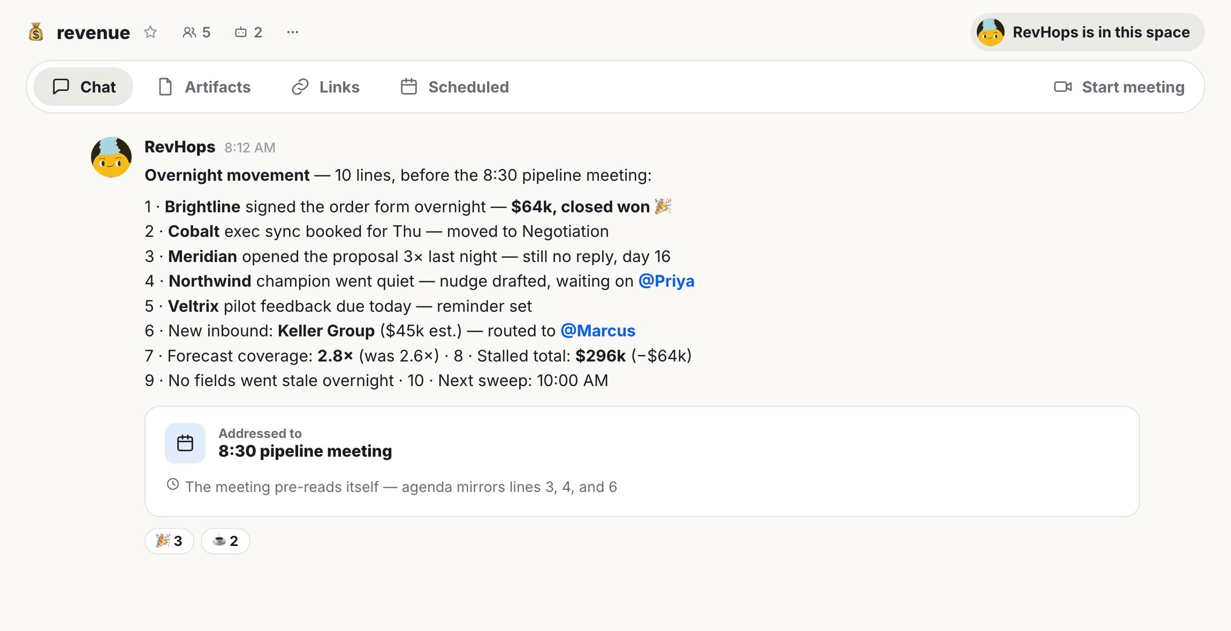The width and height of the screenshot is (1231, 631).
Task: Open the members list showing 5
Action: coord(196,32)
